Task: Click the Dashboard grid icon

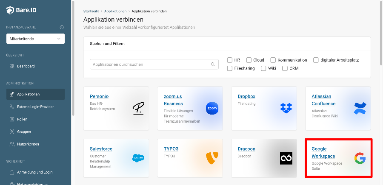Action: coord(12,66)
